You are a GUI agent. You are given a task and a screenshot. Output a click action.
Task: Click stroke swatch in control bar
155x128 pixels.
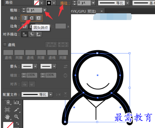coord(49,3)
